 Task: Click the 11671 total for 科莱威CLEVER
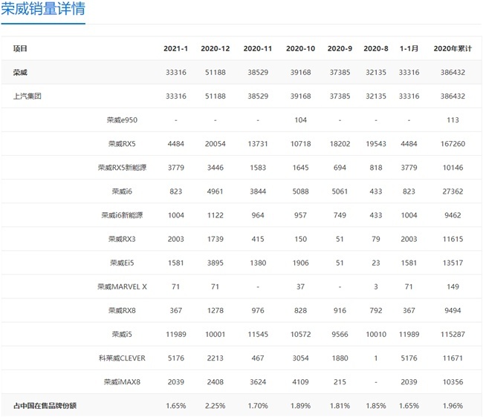453,358
